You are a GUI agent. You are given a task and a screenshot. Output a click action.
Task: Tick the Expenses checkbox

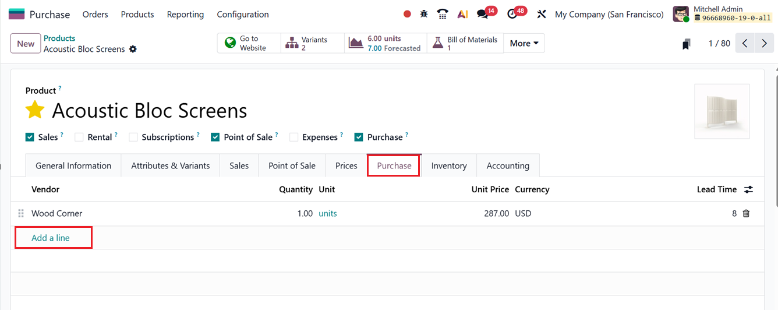tap(294, 138)
